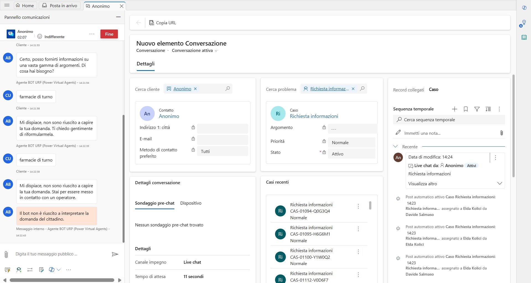The width and height of the screenshot is (531, 283).
Task: Click the timeline bookmark icon
Action: (466, 109)
